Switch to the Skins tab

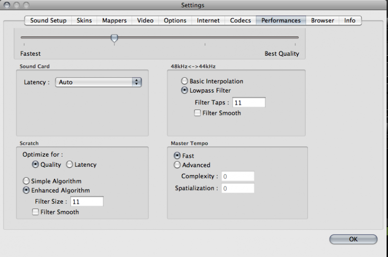tap(84, 20)
